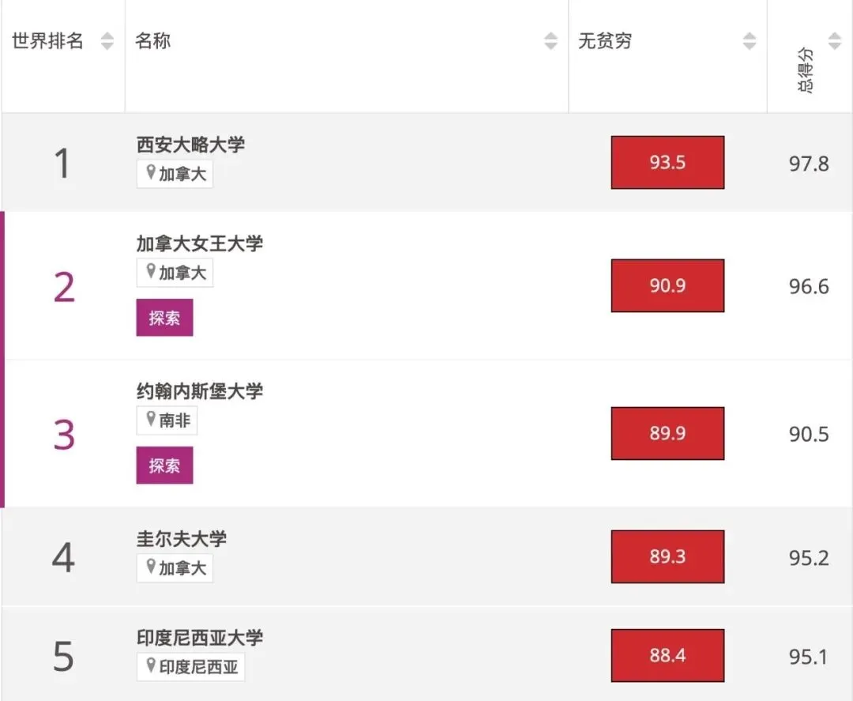Click 世界排名 column header text

pos(47,41)
